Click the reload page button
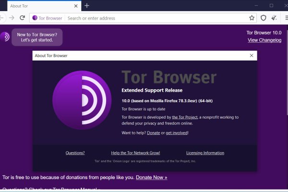 23,18
